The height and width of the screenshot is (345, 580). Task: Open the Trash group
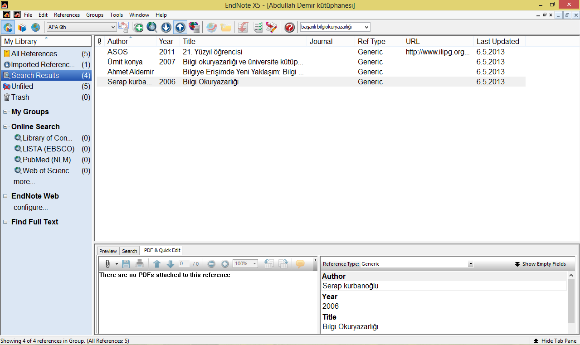point(47,97)
